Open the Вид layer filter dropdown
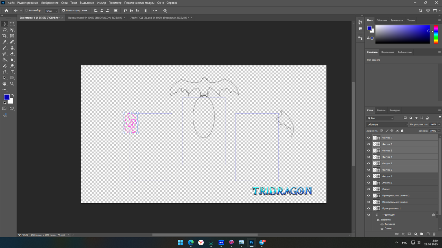442x248 pixels. [380, 118]
